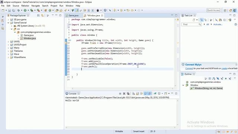Click the Terminate icon in the Console
238x134 pixels.
point(120,93)
